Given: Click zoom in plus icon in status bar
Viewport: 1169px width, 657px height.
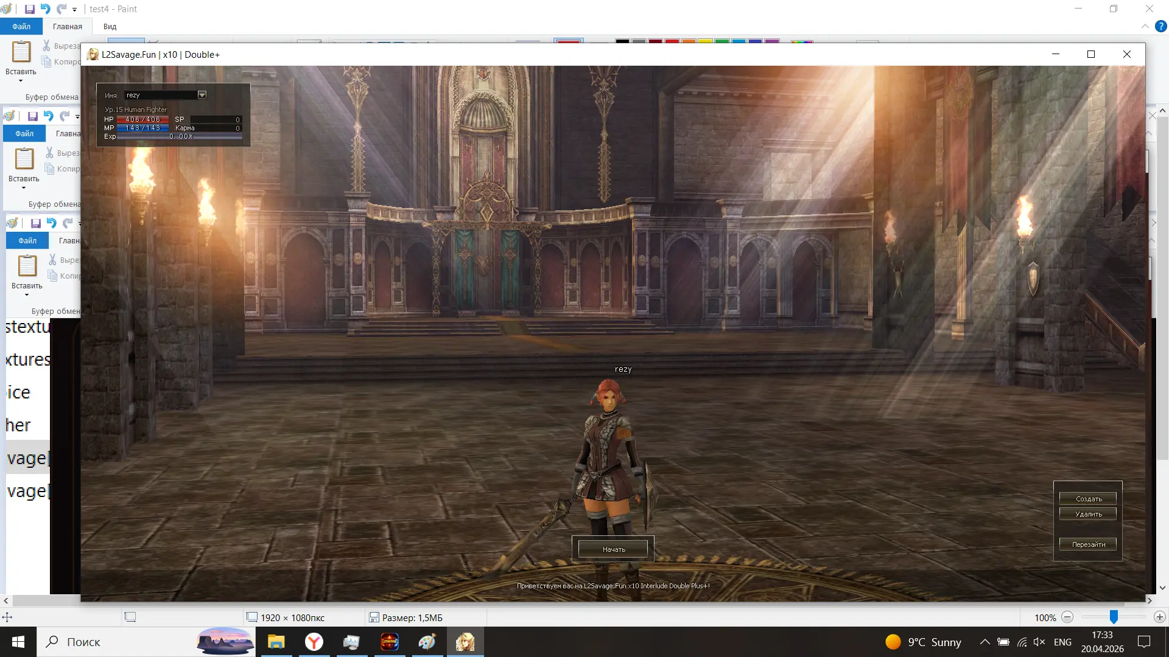Looking at the screenshot, I should click(1159, 617).
